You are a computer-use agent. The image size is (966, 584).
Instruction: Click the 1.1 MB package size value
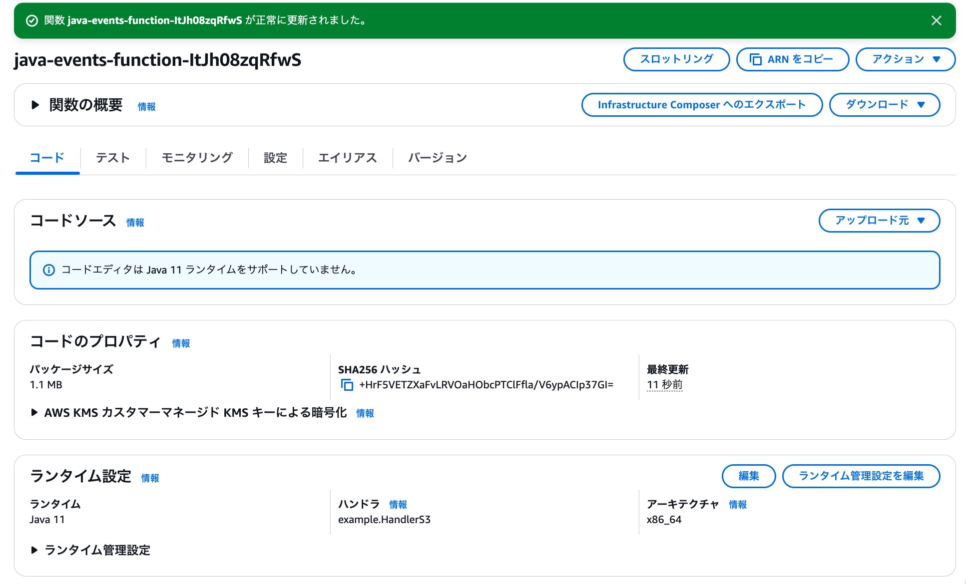coord(46,385)
